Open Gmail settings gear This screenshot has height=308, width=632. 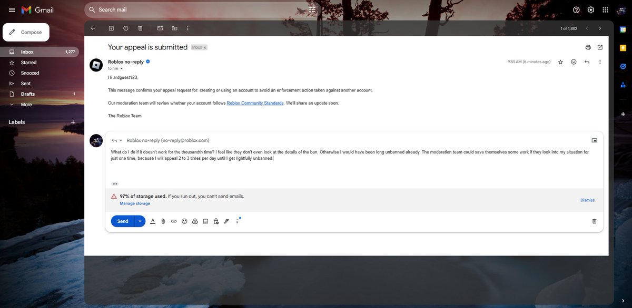click(591, 9)
